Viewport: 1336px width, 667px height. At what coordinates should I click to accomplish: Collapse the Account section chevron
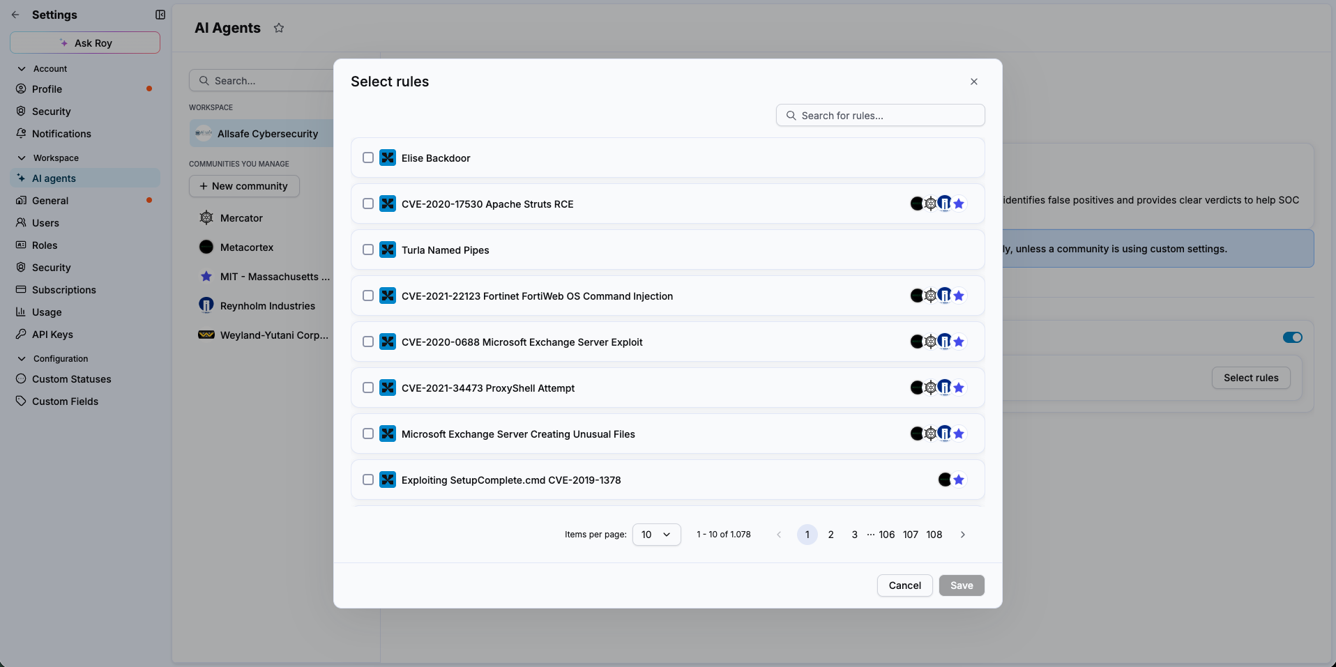pyautogui.click(x=22, y=69)
